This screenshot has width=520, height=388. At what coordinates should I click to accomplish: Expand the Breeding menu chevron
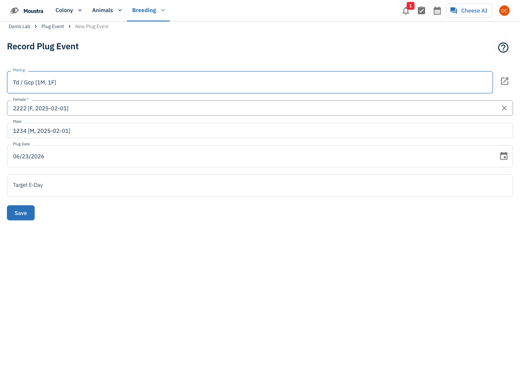pyautogui.click(x=163, y=10)
